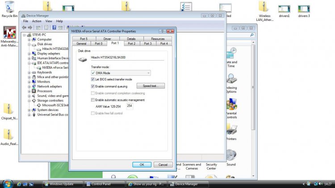
Task: Switch to the Resources tab
Action: pos(158,39)
